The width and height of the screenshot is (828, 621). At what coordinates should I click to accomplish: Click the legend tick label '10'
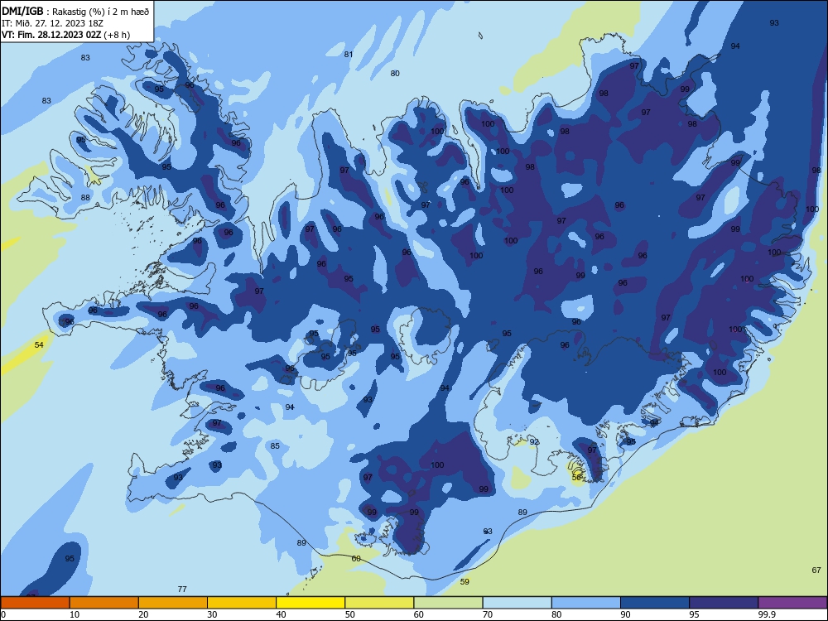click(x=75, y=614)
